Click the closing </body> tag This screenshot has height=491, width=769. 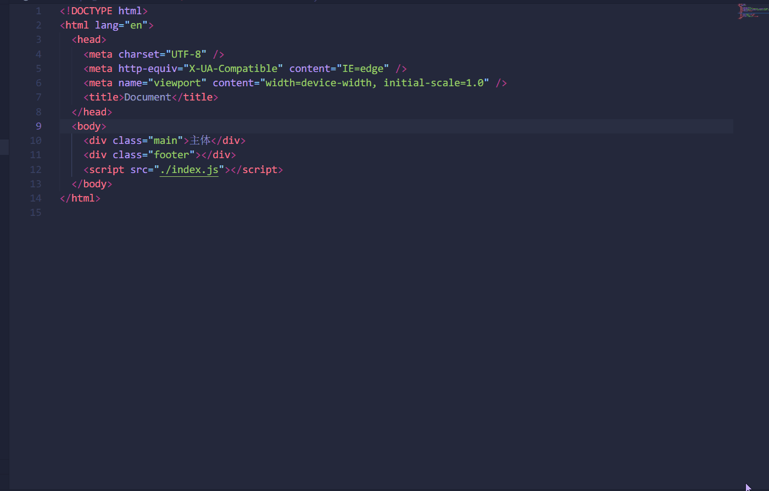pos(92,184)
